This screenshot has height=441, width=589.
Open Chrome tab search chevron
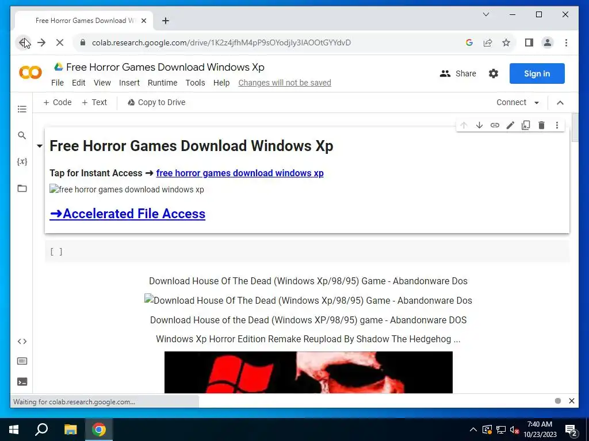[485, 14]
